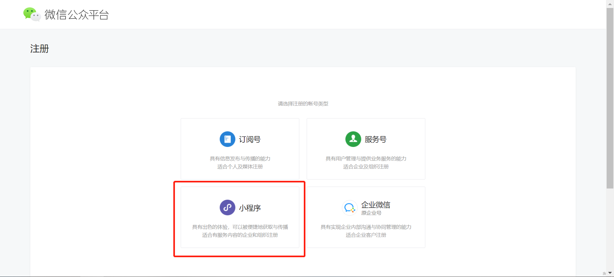Click the 注册 page heading
Viewport: 614px width, 277px height.
pyautogui.click(x=40, y=49)
